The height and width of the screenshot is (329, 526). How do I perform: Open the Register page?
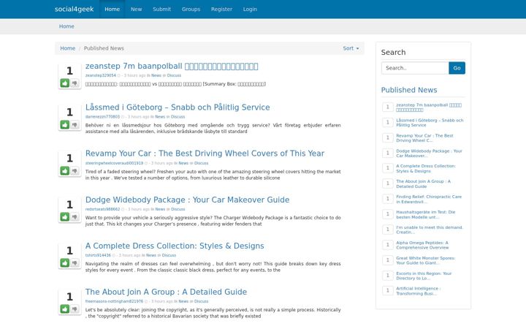coord(221,9)
